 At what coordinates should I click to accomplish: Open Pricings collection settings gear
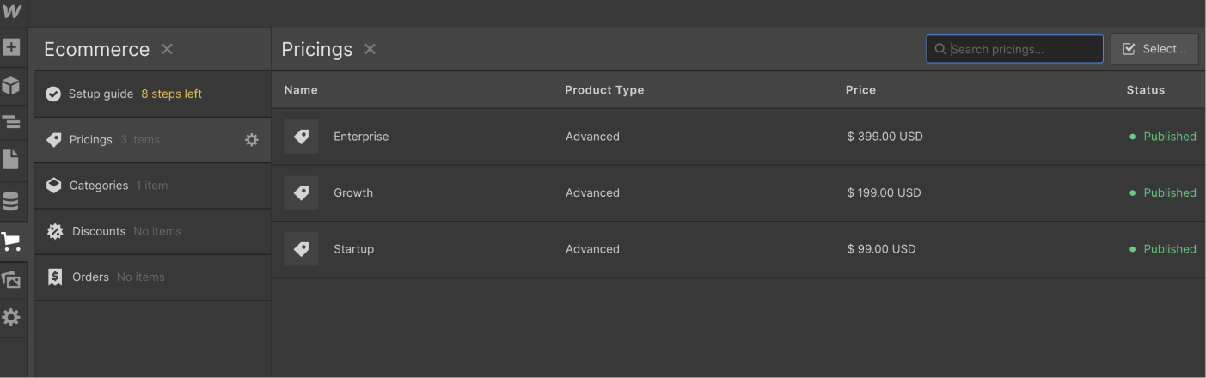251,140
